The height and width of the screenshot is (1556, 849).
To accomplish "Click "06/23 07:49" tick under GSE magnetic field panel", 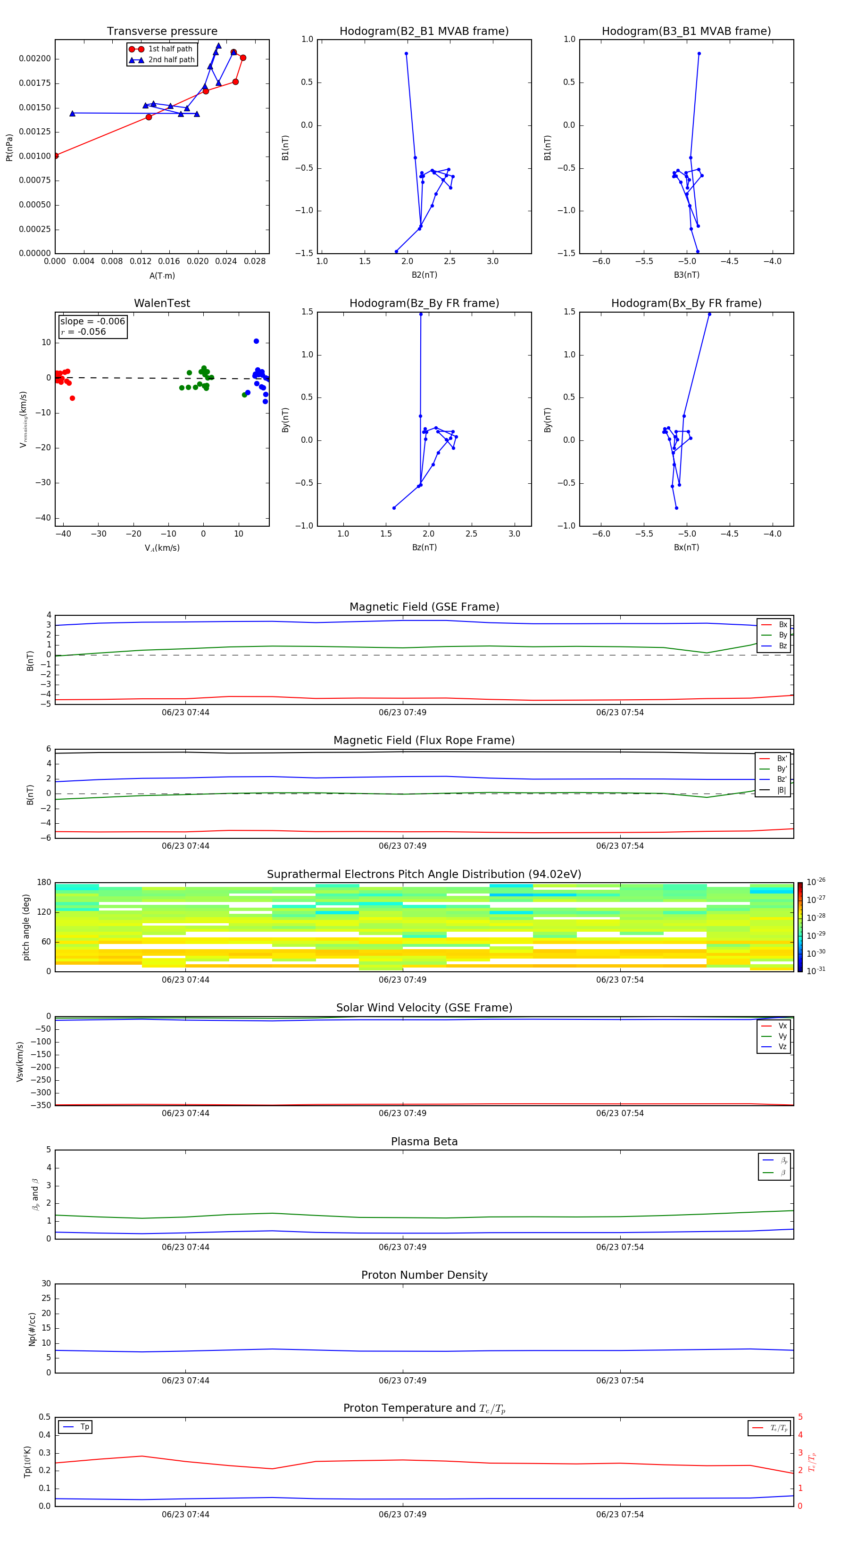I will click(x=402, y=713).
